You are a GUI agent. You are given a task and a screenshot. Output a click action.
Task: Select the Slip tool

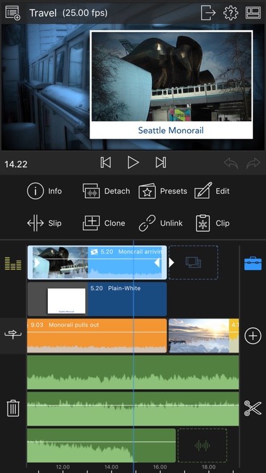pos(44,223)
